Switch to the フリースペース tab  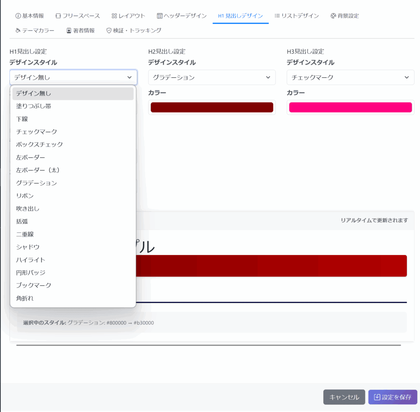point(78,16)
